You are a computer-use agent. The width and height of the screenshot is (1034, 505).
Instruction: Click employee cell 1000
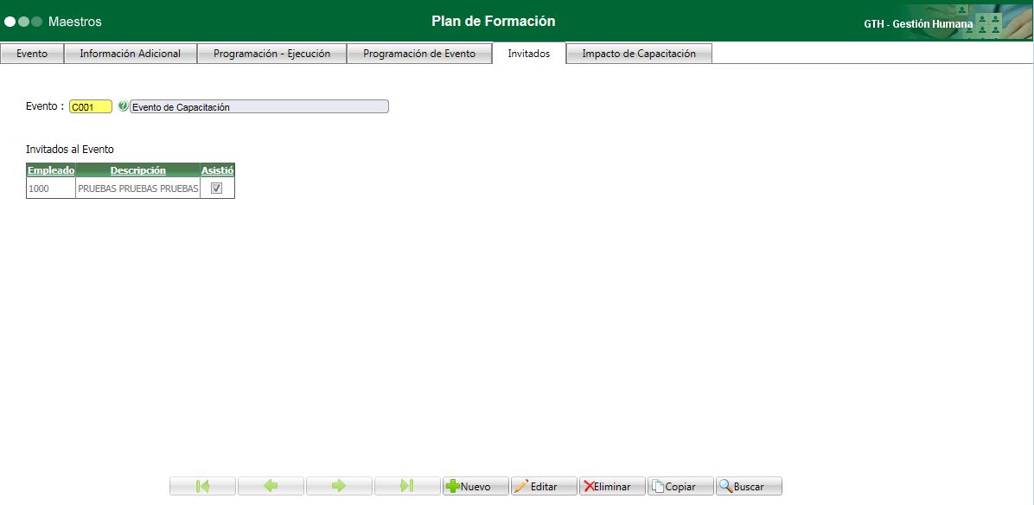pos(51,189)
